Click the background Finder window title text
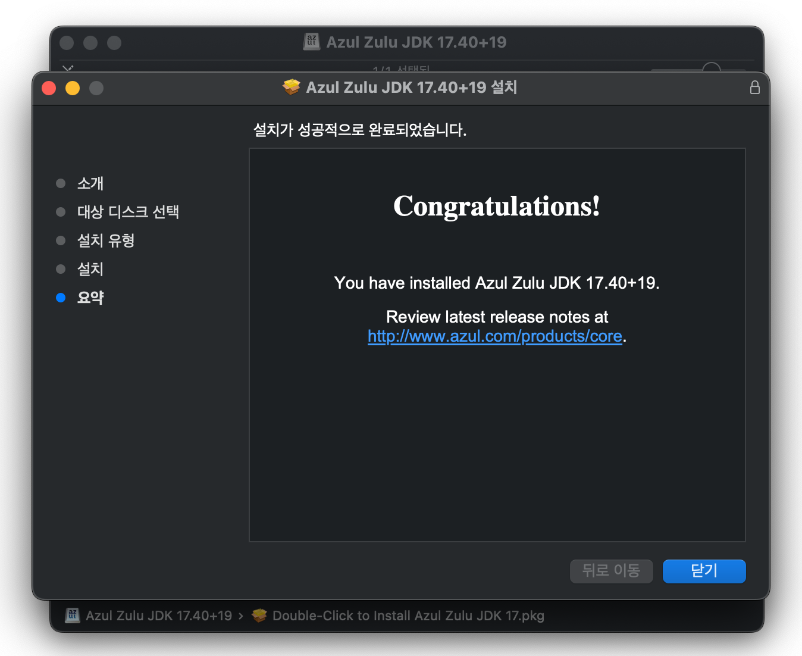Viewport: 802px width, 656px height. tap(416, 42)
